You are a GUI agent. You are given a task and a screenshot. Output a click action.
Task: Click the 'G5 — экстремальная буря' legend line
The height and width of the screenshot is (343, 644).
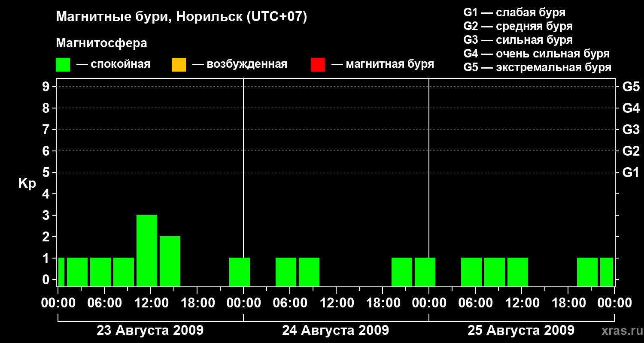click(x=538, y=67)
